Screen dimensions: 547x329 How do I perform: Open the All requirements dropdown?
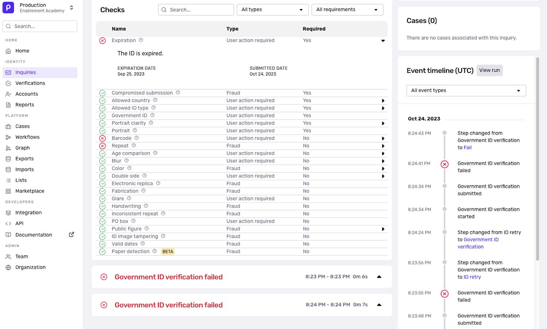click(x=347, y=9)
